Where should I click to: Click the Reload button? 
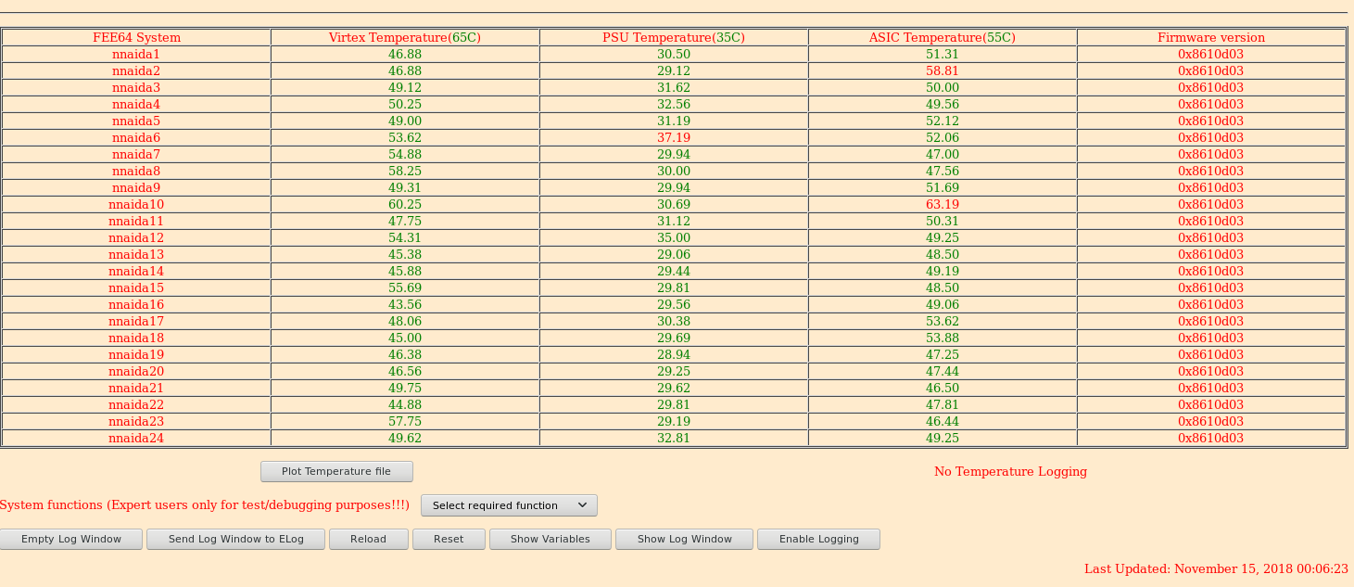tap(369, 539)
